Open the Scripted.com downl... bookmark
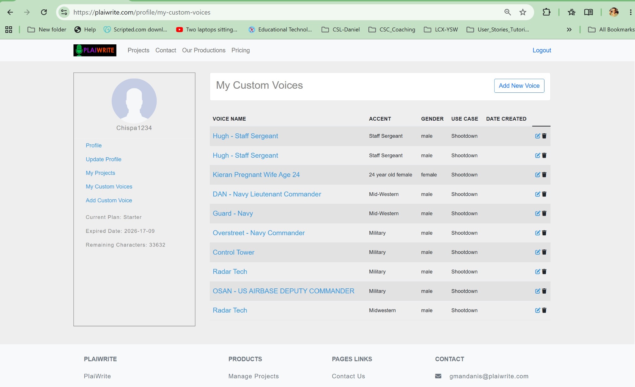635x387 pixels. click(135, 29)
